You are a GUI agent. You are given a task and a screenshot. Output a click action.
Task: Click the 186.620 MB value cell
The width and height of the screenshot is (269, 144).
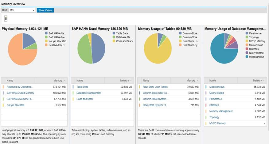pos(59,93)
